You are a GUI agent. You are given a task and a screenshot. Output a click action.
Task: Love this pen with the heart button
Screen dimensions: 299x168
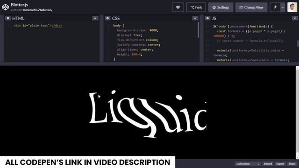point(178,7)
